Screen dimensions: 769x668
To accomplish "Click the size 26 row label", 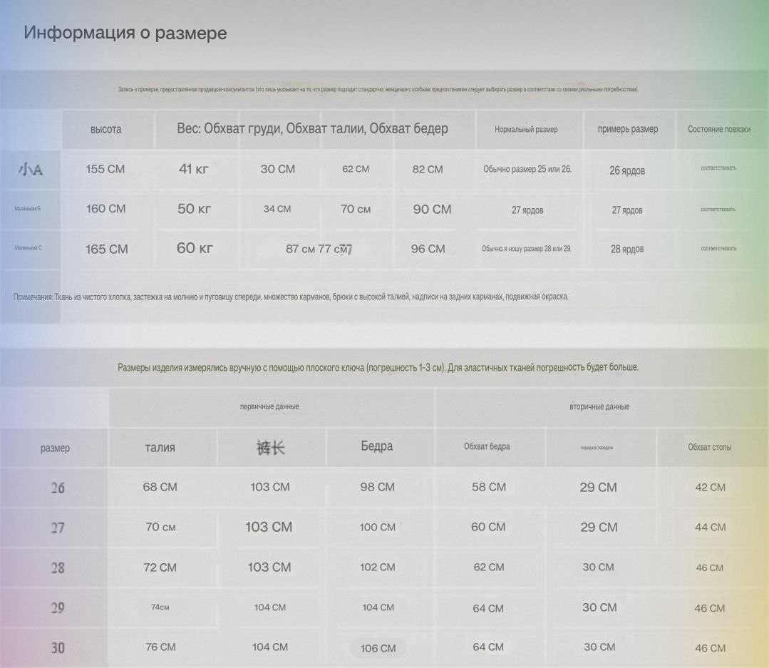I will [57, 488].
